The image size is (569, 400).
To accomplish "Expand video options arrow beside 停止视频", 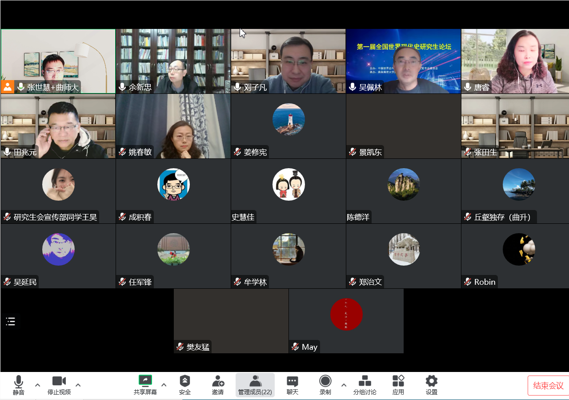I will (x=78, y=385).
